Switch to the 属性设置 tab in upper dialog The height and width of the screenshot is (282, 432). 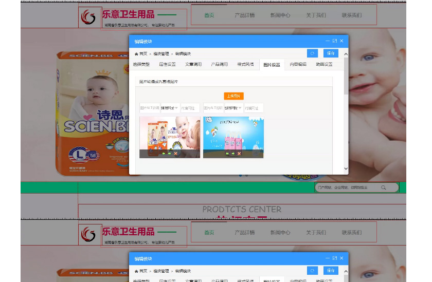(168, 64)
